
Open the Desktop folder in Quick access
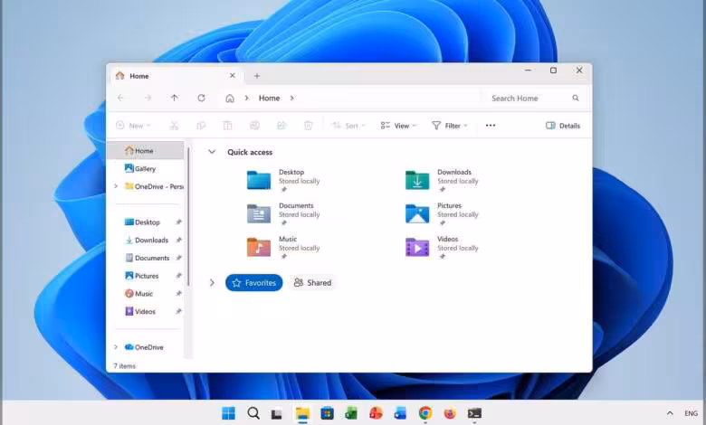pyautogui.click(x=282, y=181)
